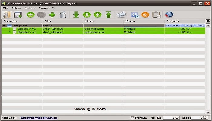This screenshot has width=212, height=121.
Task: Open settings with the gear icon
Action: coord(121,14)
